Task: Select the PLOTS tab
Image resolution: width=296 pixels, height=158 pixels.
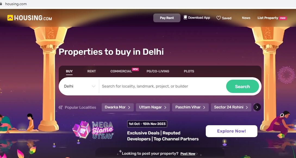Action: pyautogui.click(x=189, y=71)
